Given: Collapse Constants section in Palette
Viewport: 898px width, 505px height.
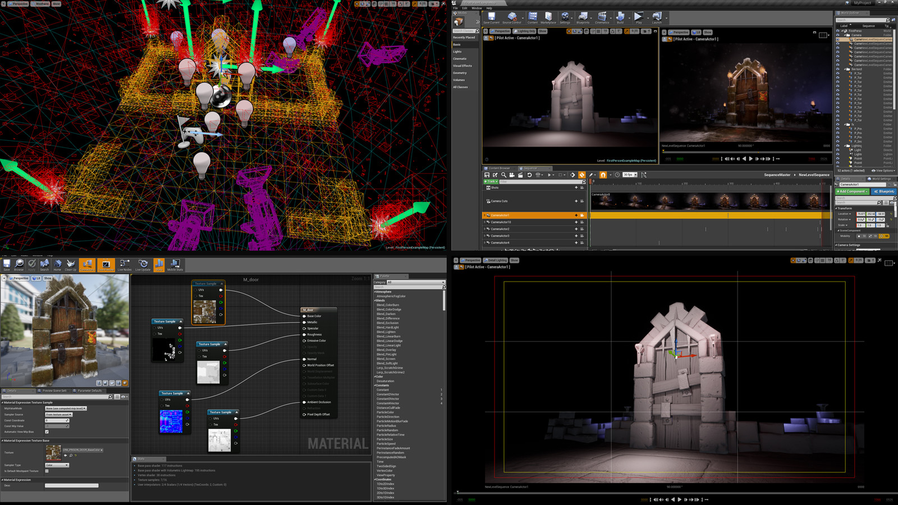Looking at the screenshot, I should (375, 385).
